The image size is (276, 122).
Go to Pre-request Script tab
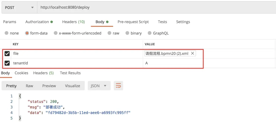click(x=133, y=22)
